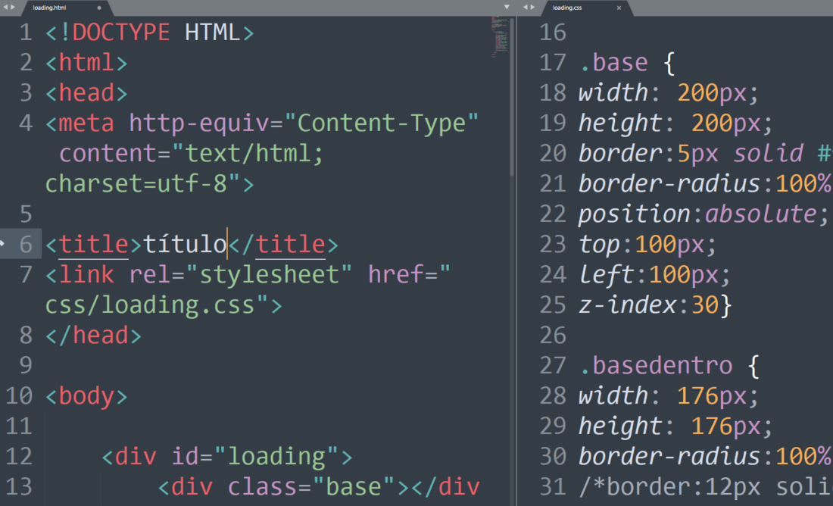Close the loading.css tab

(619, 8)
